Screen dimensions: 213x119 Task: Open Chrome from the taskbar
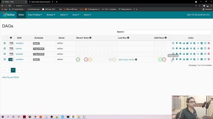click(x=73, y=117)
